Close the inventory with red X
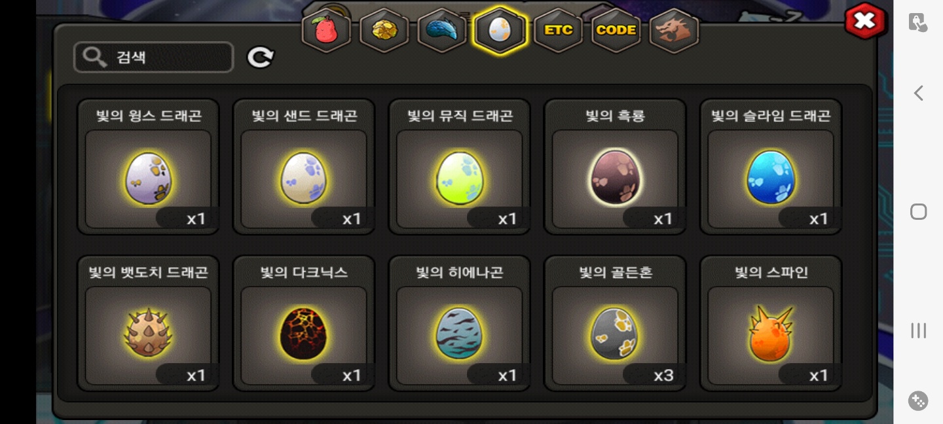The height and width of the screenshot is (424, 943). (865, 21)
